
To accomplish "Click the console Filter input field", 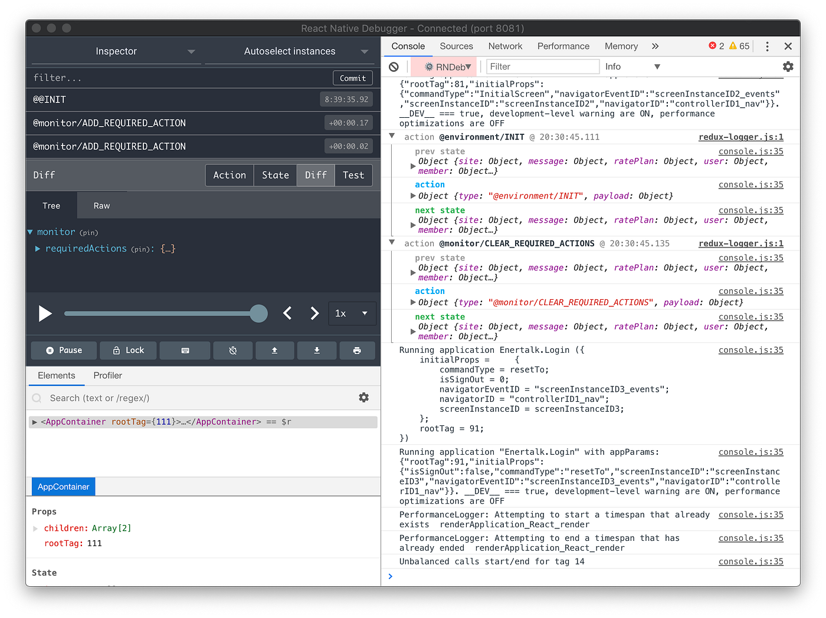I will (542, 67).
